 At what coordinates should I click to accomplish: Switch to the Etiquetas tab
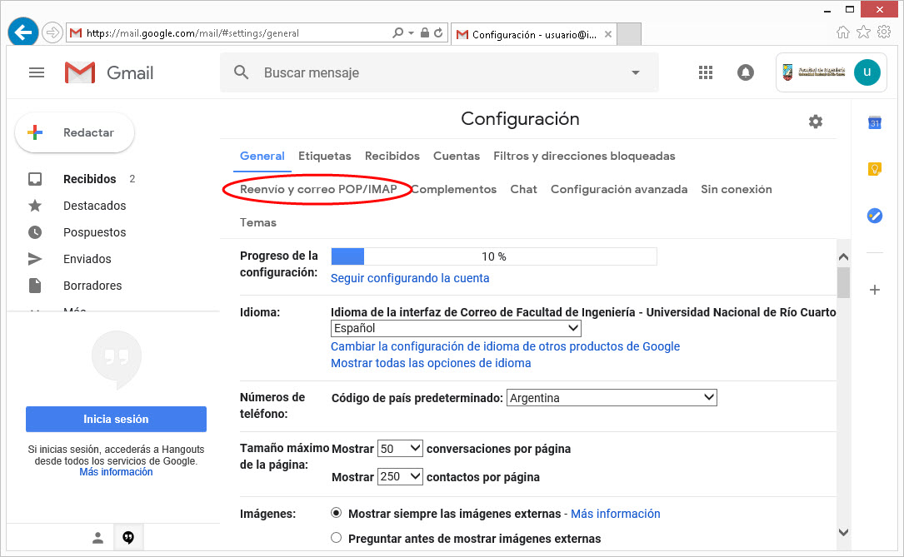click(325, 156)
